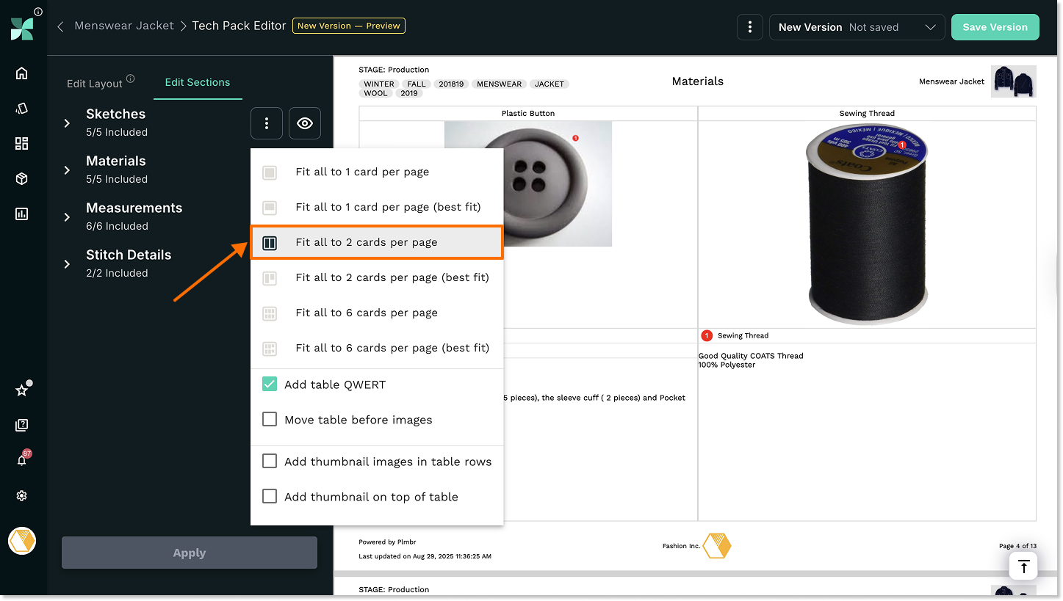Toggle the Sketches section visibility eye
This screenshot has width=1063, height=601.
[305, 123]
